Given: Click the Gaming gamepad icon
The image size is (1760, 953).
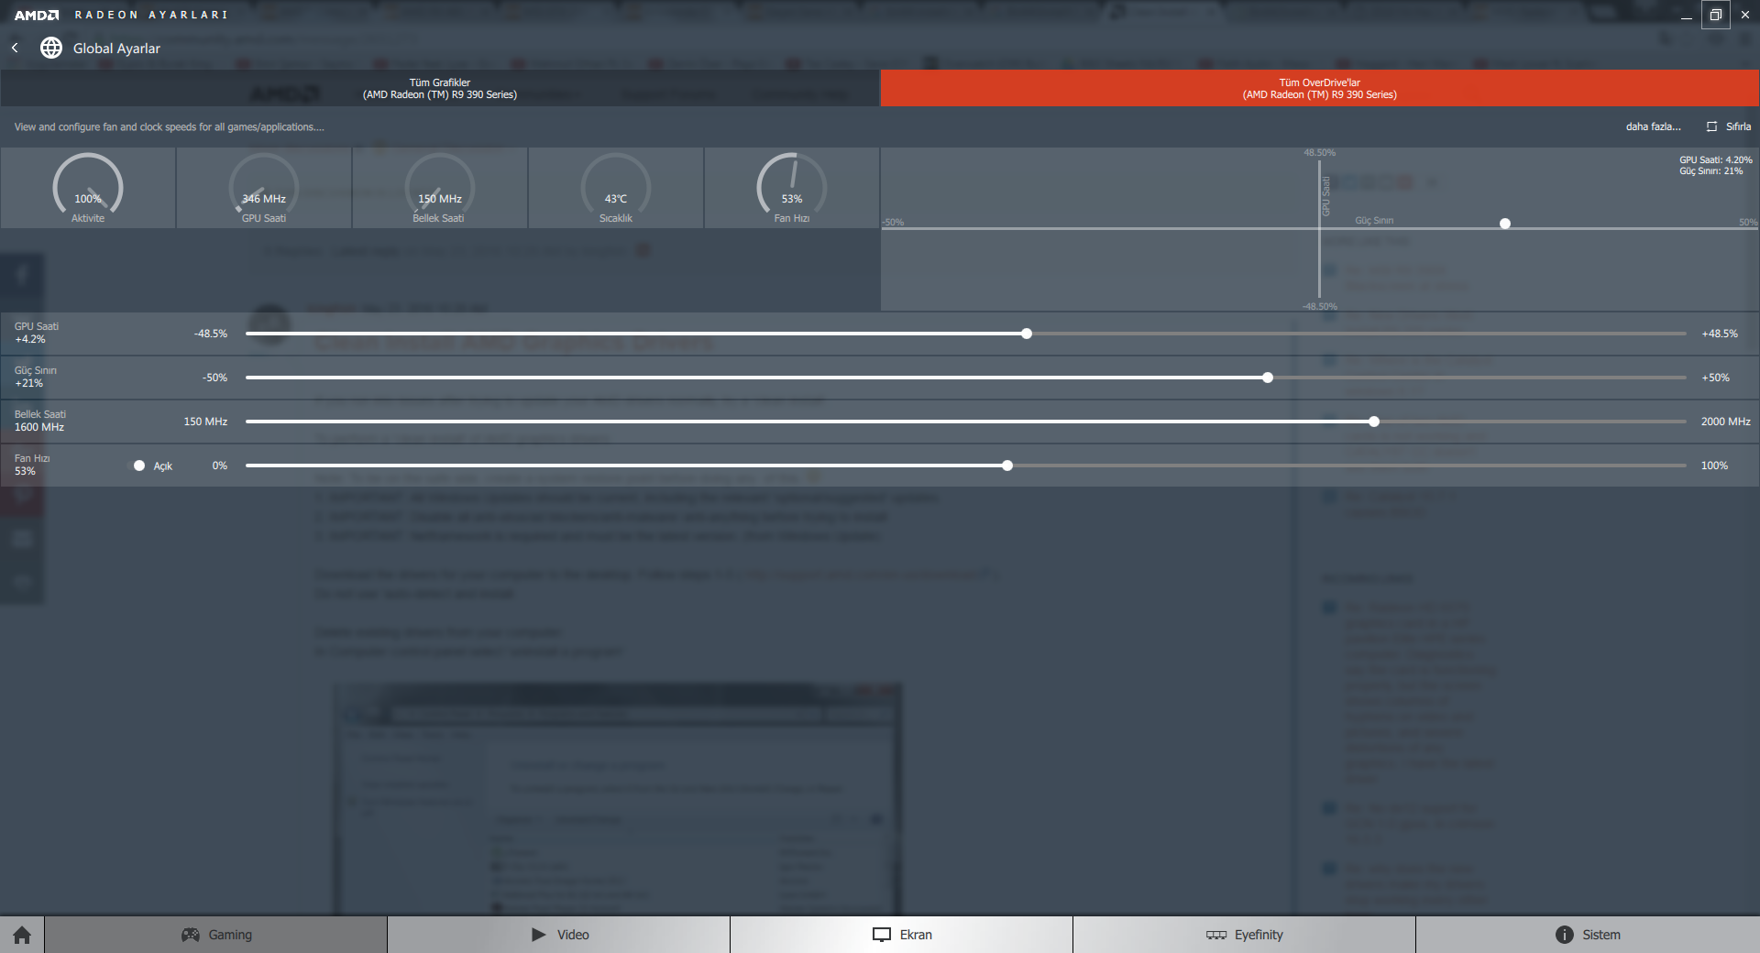Looking at the screenshot, I should [x=191, y=935].
